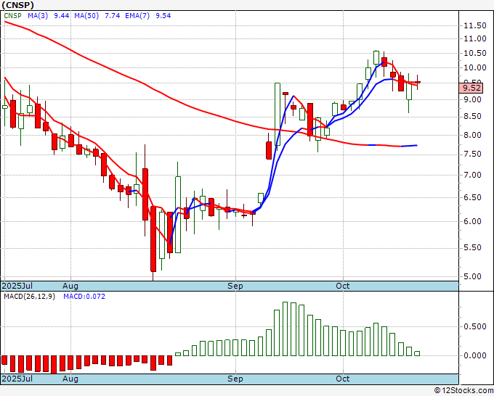Screen dimensions: 494x396
Task: Click 2025Jul on the MACD panel time axis
Action: click(x=17, y=379)
